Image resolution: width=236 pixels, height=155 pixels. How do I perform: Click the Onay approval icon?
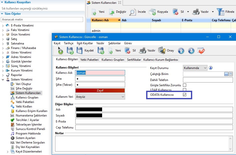pyautogui.click(x=162, y=50)
